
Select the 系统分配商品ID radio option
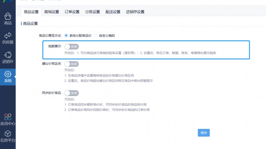[66, 35]
